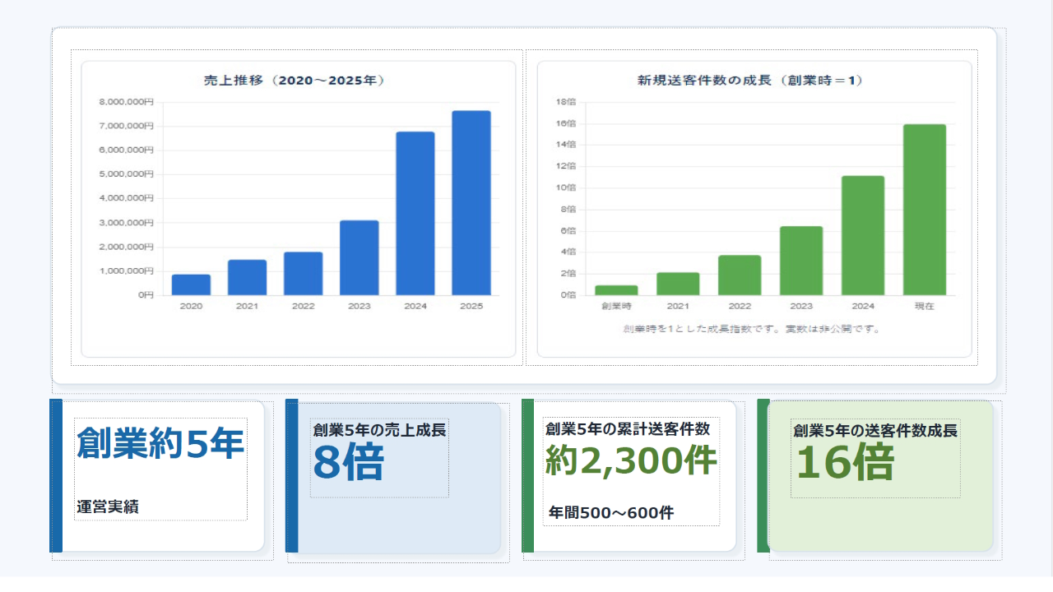Click the green 2024 referrals bar
This screenshot has height=592, width=1053.
(x=863, y=235)
